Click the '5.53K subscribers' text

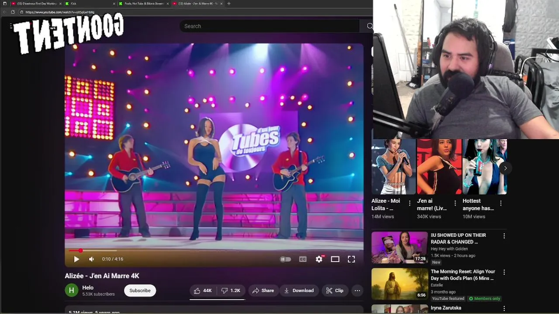tap(98, 294)
